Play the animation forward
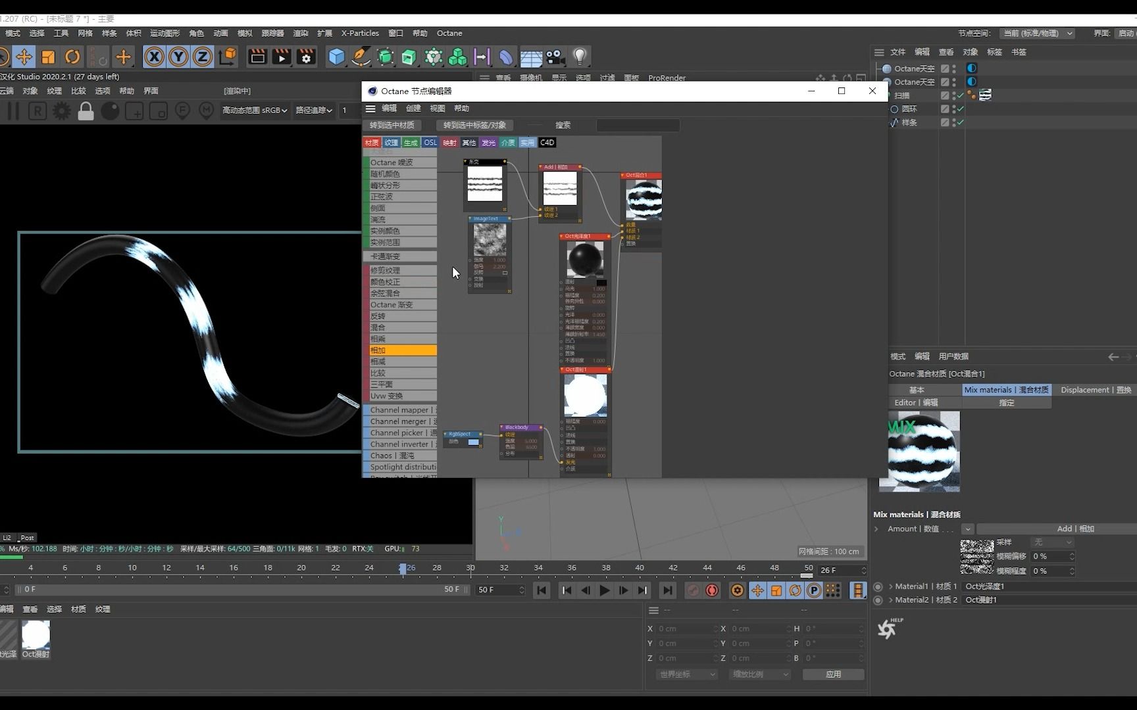This screenshot has width=1137, height=710. point(604,590)
